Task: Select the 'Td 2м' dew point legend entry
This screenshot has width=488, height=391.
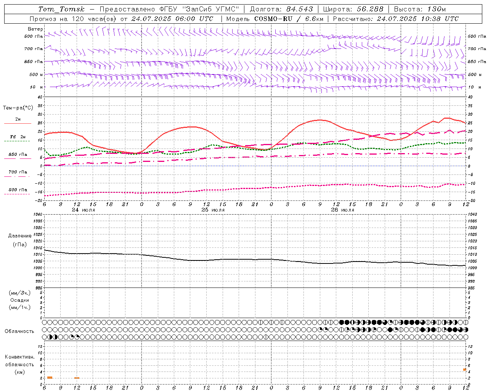Action: [18, 137]
